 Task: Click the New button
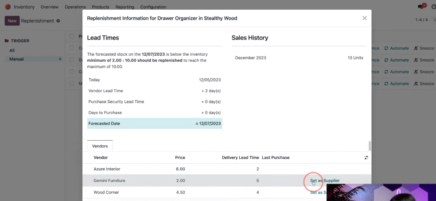[x=12, y=21]
